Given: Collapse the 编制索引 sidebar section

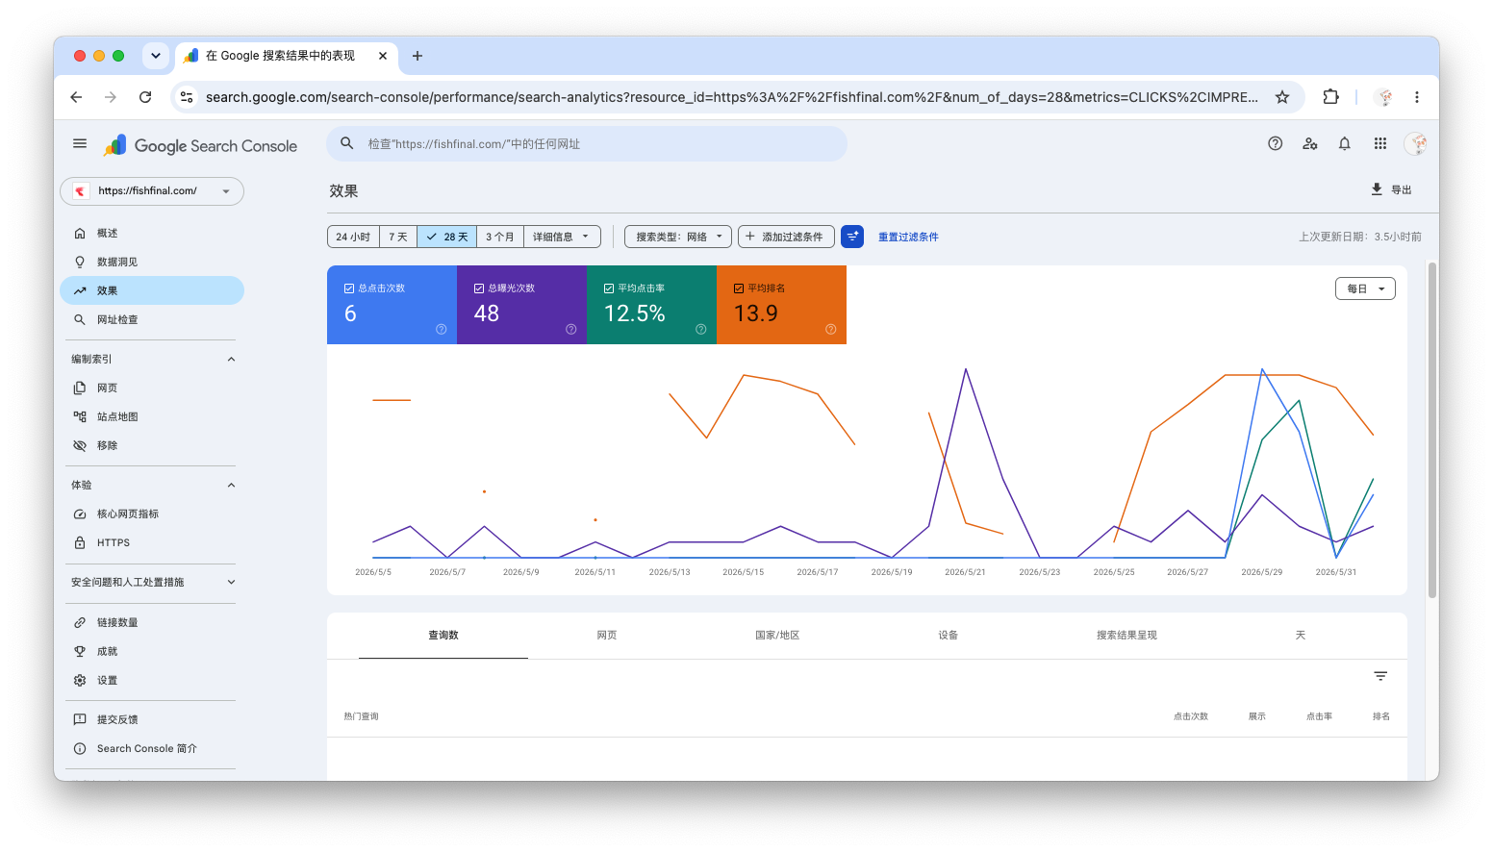Looking at the screenshot, I should click(x=231, y=359).
